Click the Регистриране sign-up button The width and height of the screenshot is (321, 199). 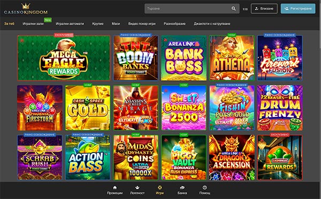click(298, 9)
